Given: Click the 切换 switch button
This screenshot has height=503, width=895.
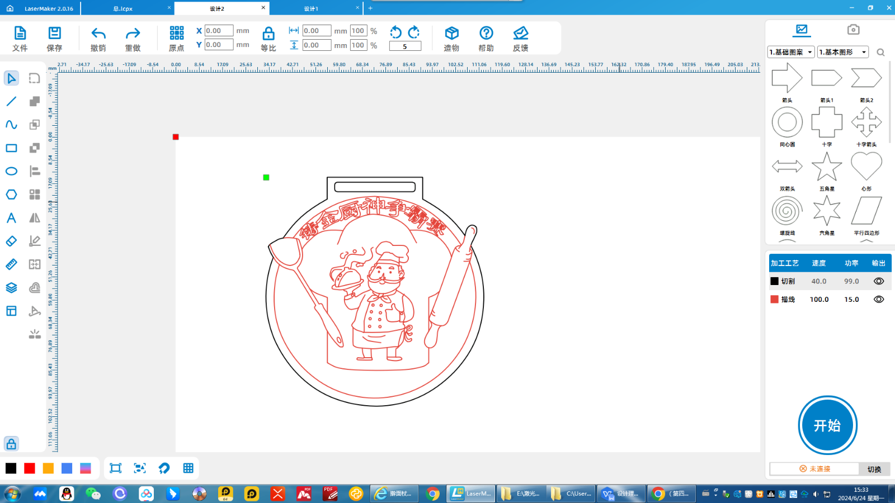Looking at the screenshot, I should click(x=874, y=469).
